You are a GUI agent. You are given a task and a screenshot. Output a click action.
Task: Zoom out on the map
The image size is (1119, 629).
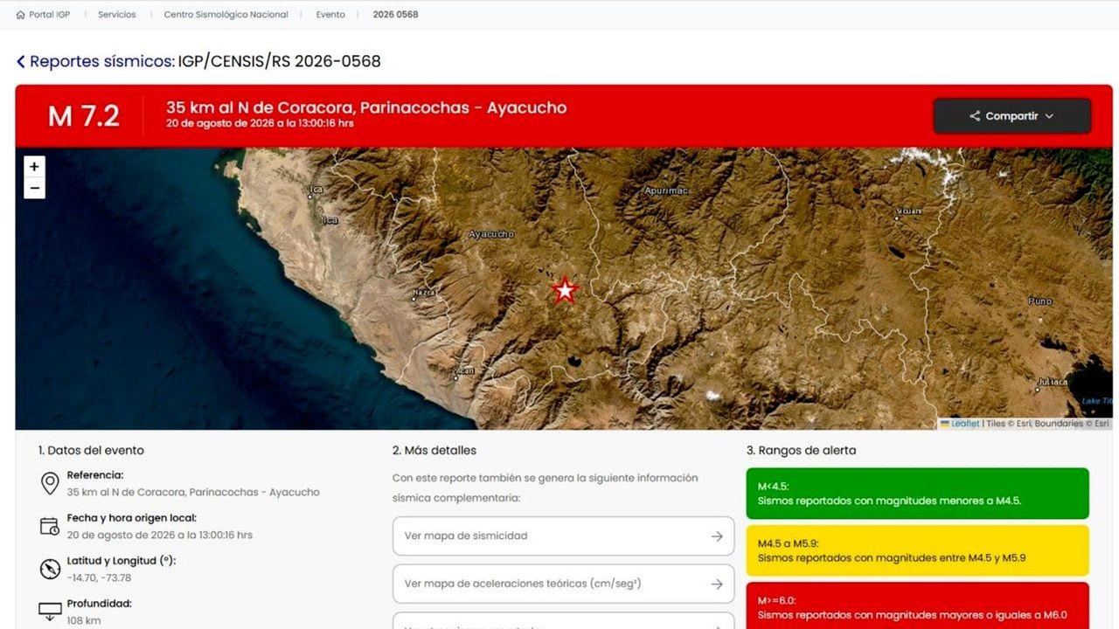[34, 188]
